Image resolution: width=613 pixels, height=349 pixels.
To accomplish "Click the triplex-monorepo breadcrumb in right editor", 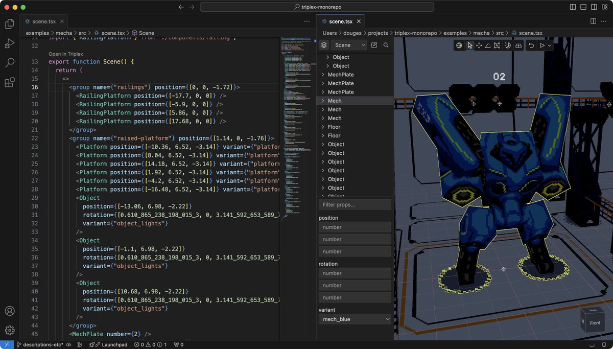I will tap(416, 33).
